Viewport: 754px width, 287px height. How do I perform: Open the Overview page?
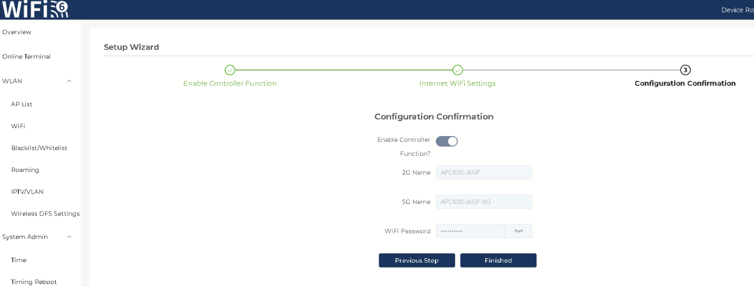pyautogui.click(x=17, y=32)
